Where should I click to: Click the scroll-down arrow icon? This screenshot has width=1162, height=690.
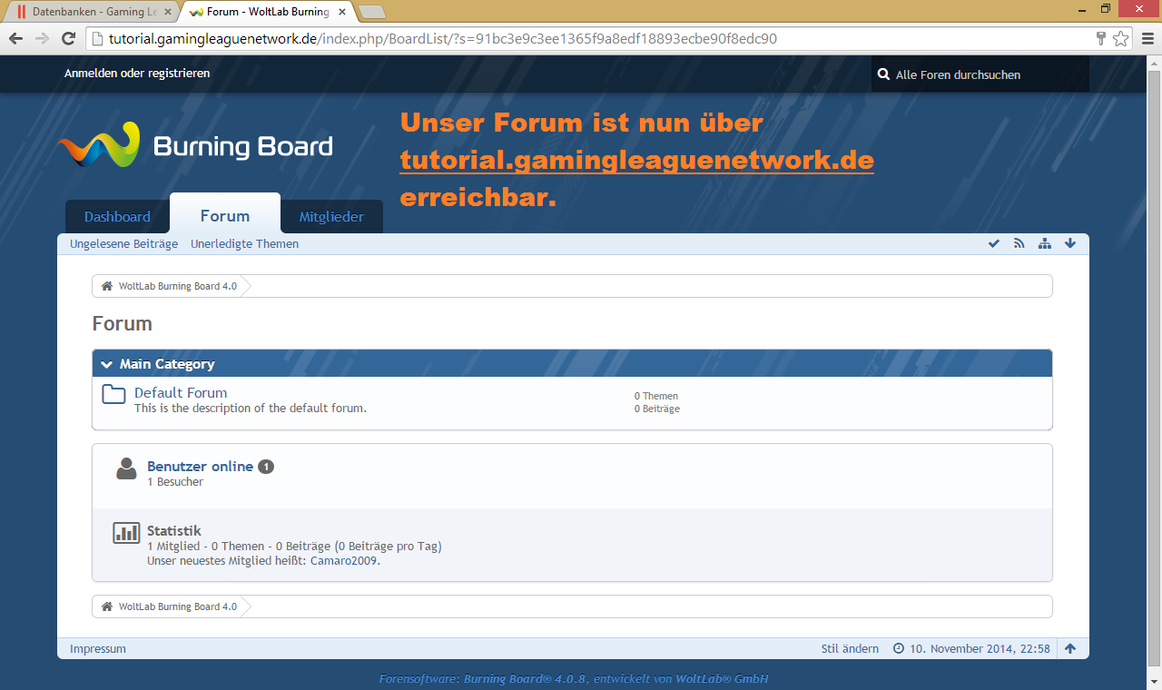coord(1070,243)
